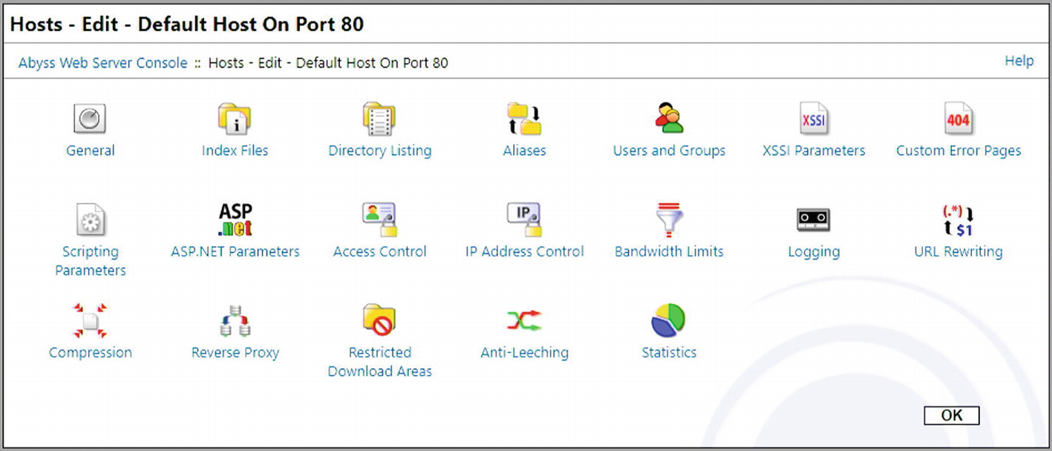Click the Reverse Proxy text link

coord(235,353)
